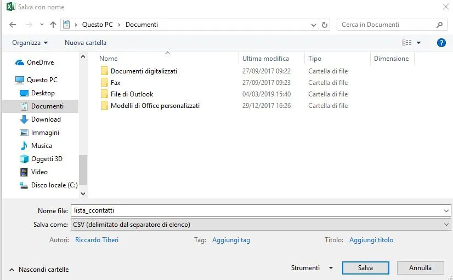Viewport: 453px width, 280px height.
Task: Open Desktop in the navigation pane
Action: click(43, 93)
